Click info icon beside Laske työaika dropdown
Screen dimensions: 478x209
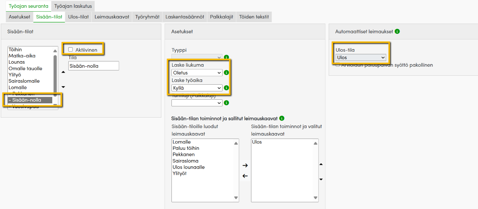coord(226,88)
